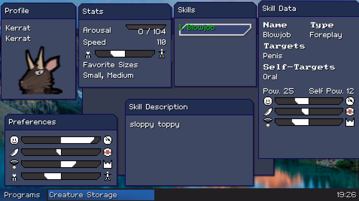
Task: Click the small creature icon in Stats
Action: tap(88, 54)
